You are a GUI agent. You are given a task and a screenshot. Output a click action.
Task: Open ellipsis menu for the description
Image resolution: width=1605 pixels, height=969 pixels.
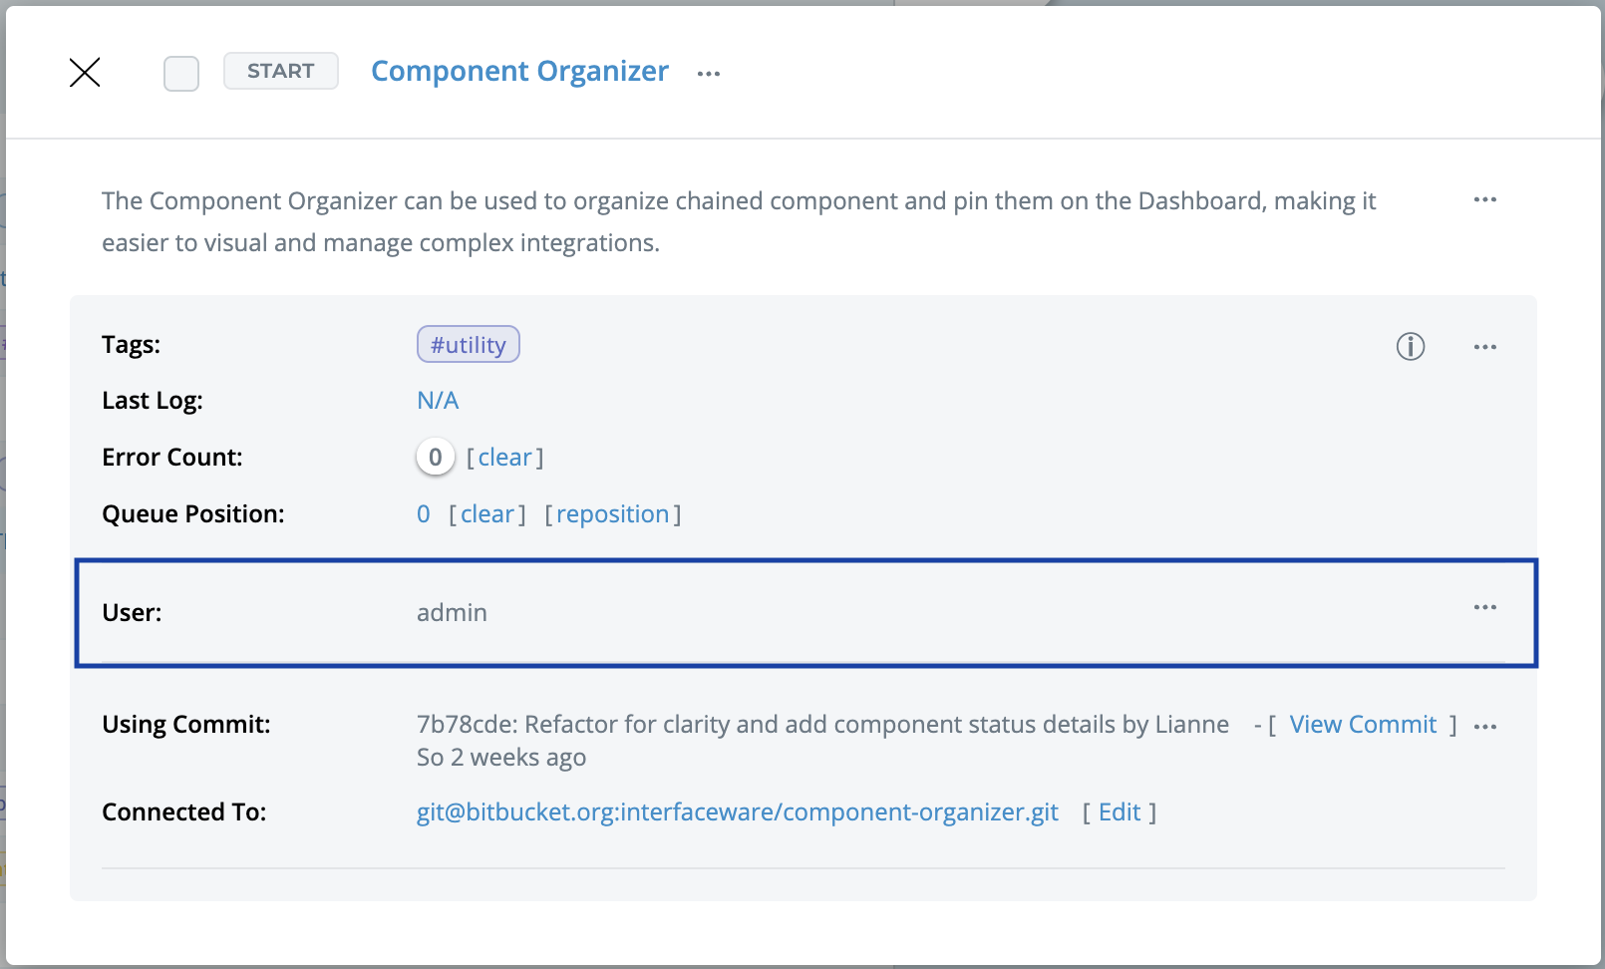[x=1484, y=200]
